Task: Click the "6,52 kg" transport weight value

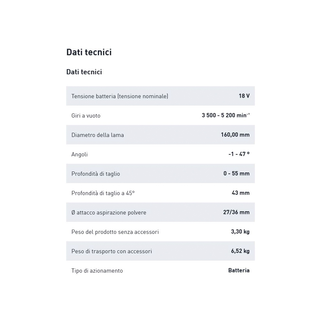Action: coord(240,251)
